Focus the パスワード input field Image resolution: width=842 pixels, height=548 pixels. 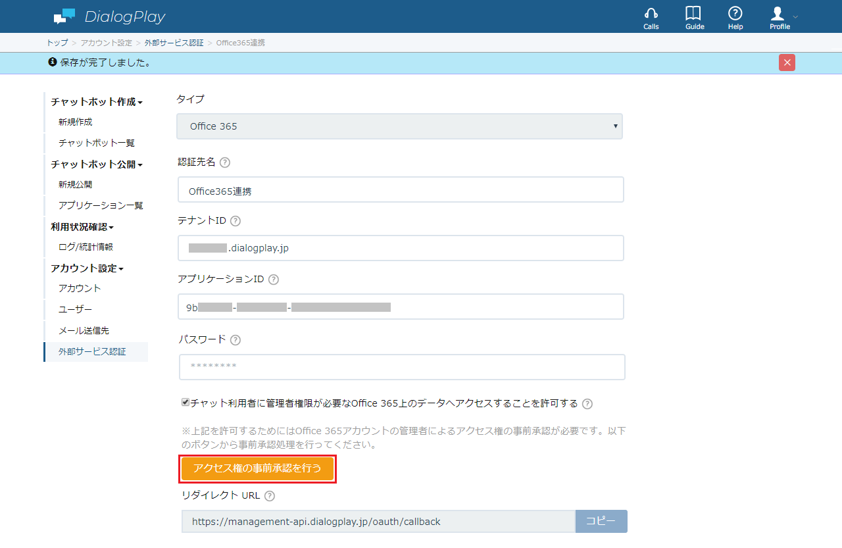coord(402,367)
